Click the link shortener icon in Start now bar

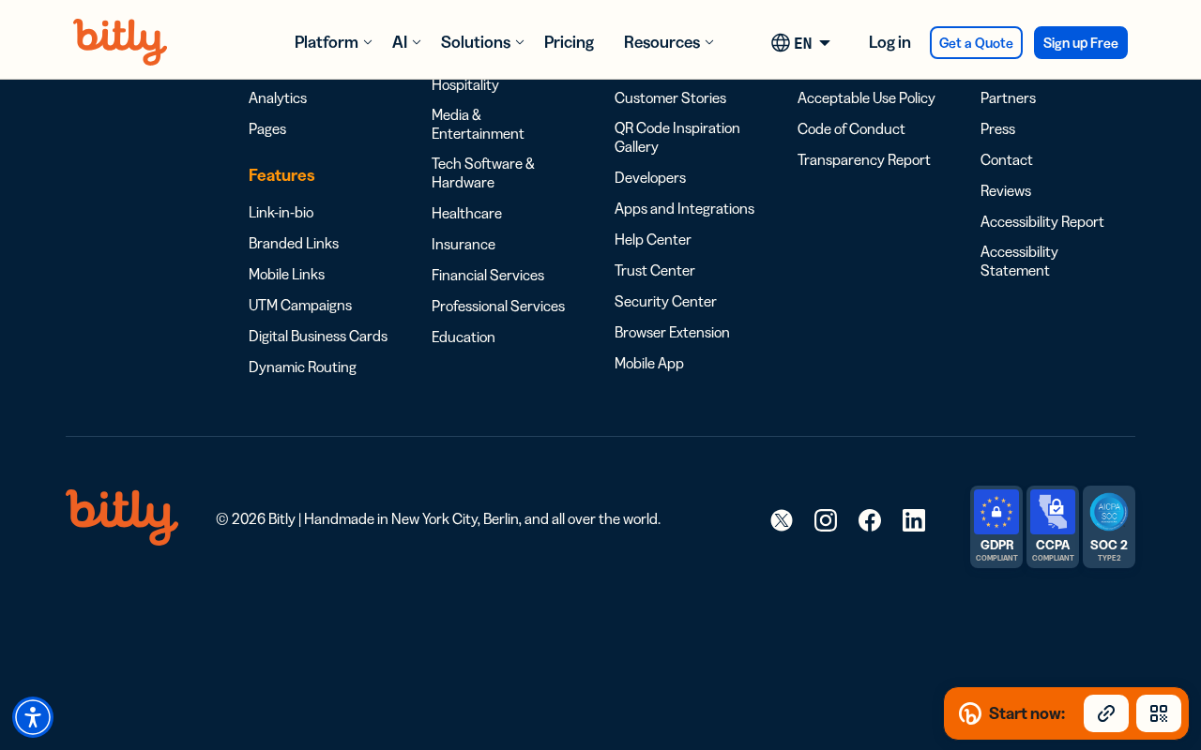point(1106,713)
